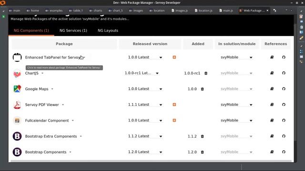Open GitHub link icon for Google Maps
This screenshot has height=171, width=305.
coord(284,89)
